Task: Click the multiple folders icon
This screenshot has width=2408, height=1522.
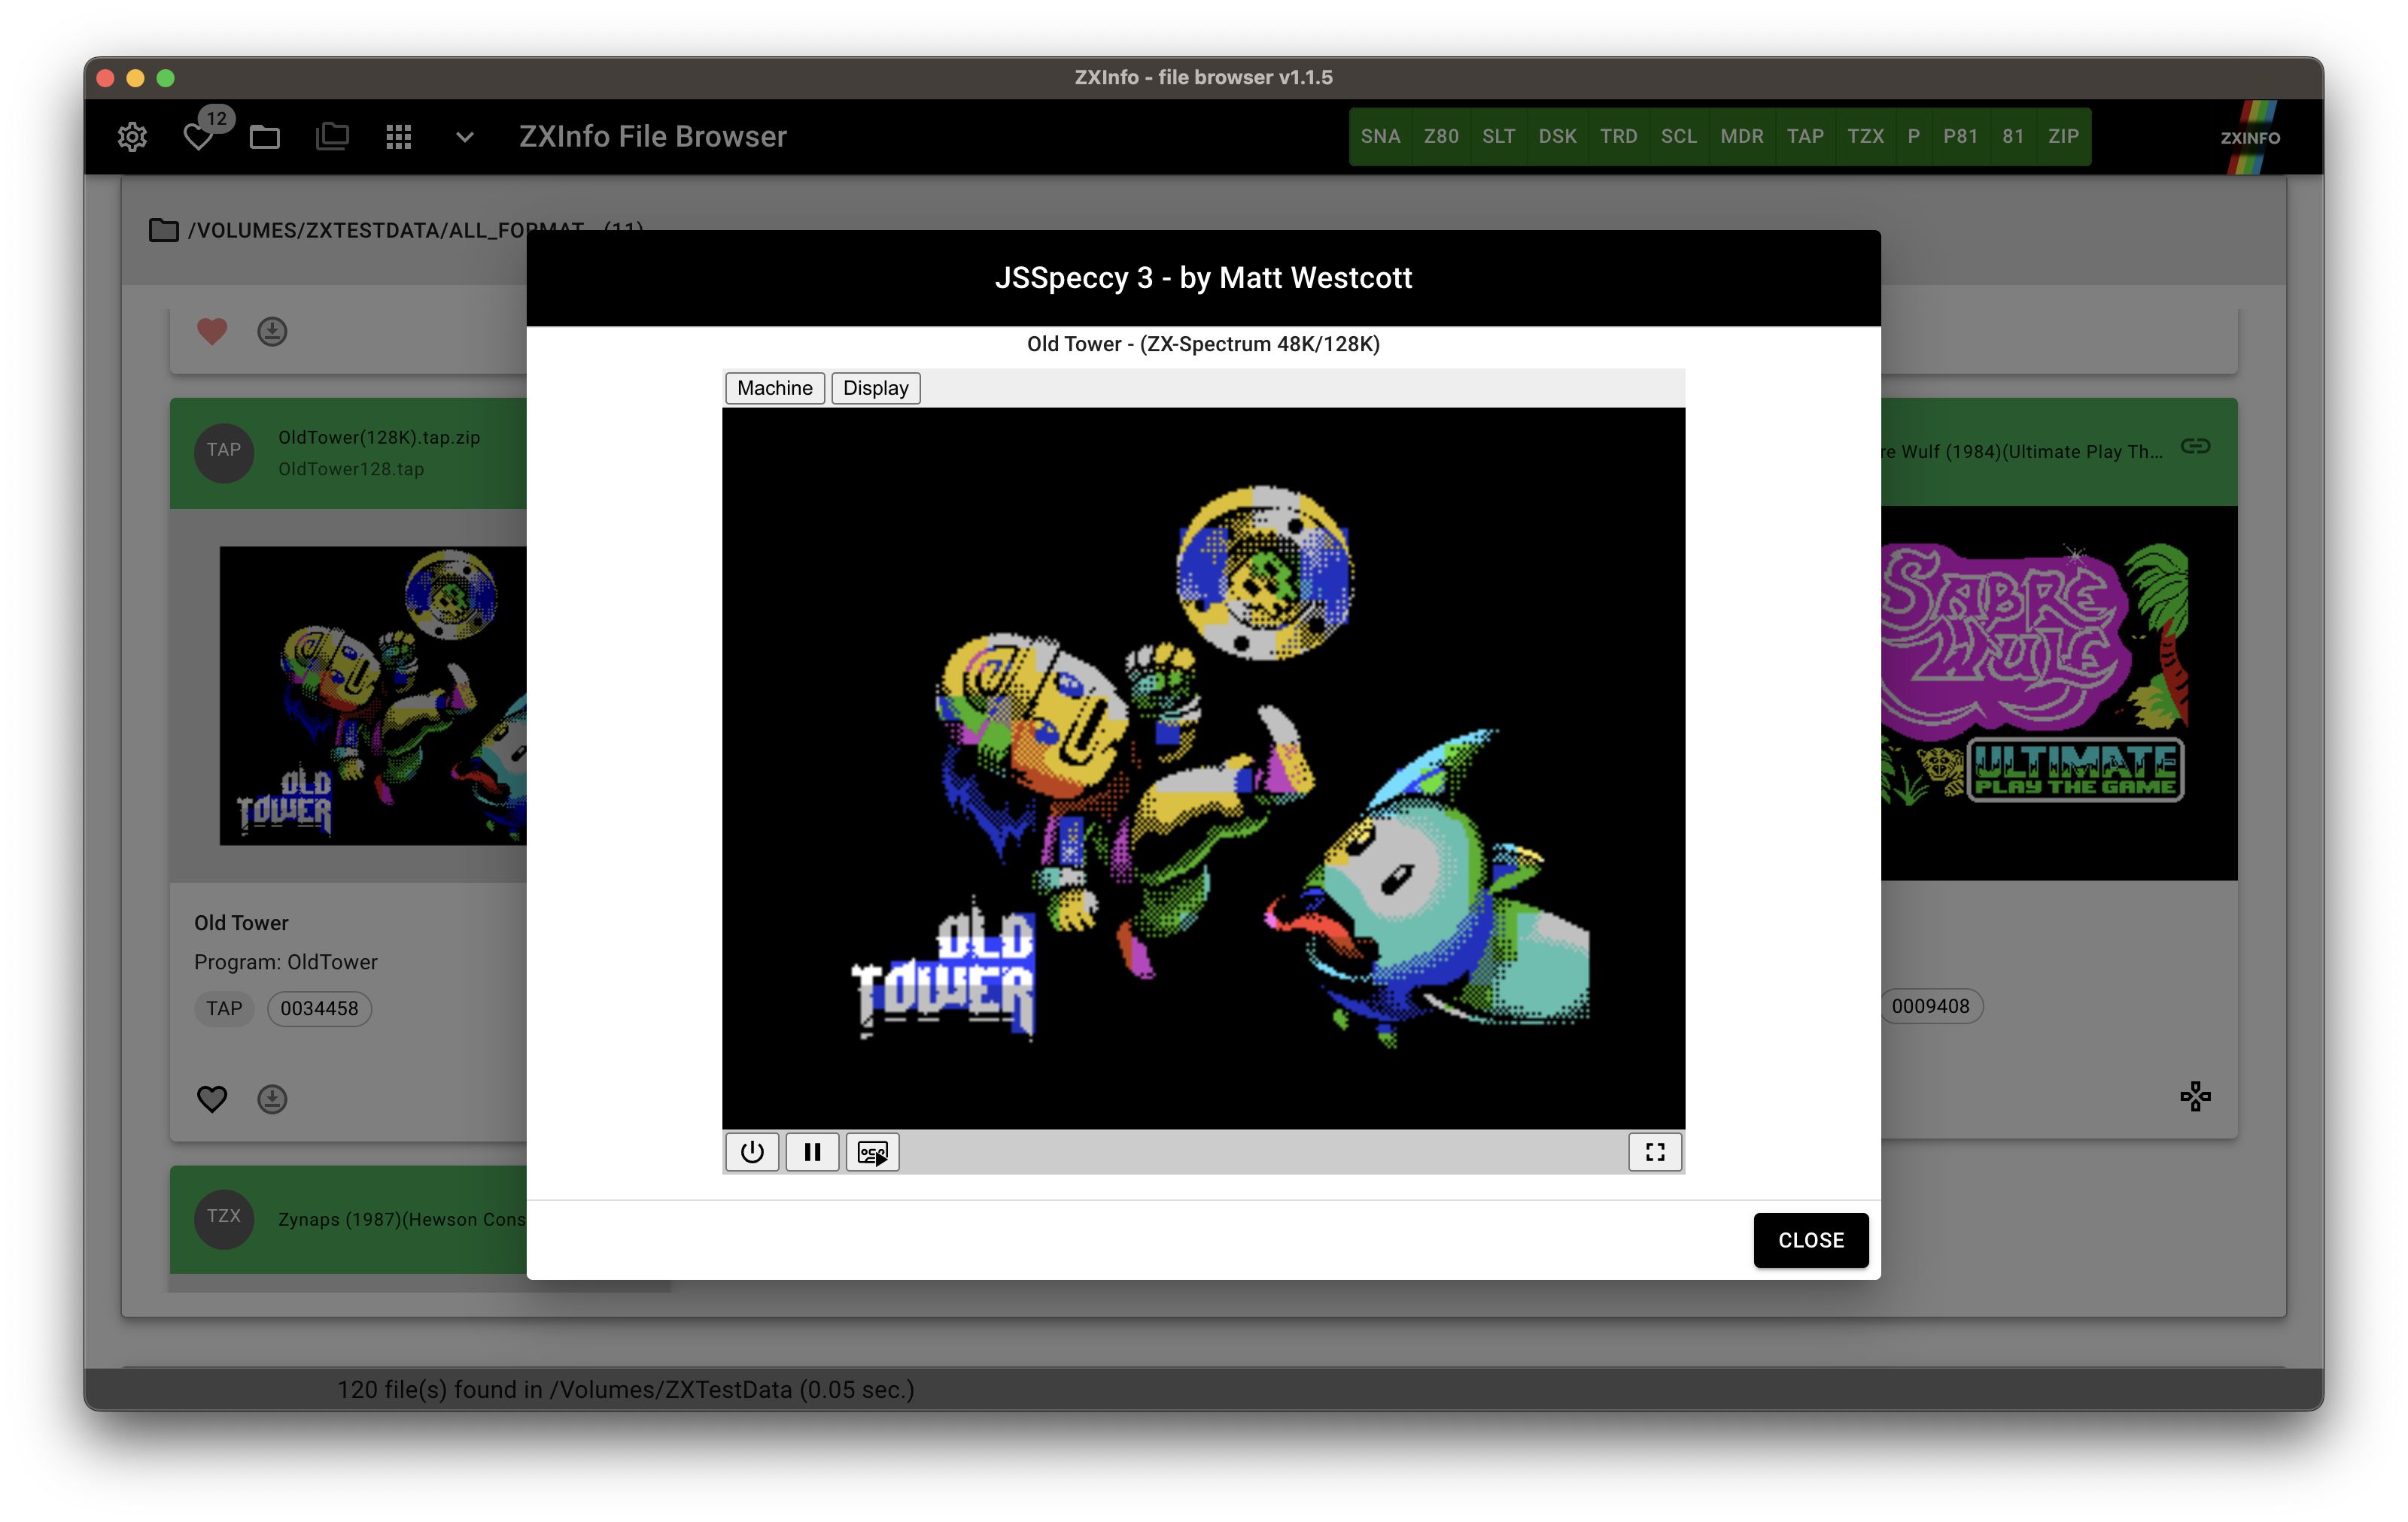Action: point(332,137)
